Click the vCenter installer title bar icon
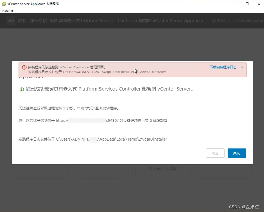 click(x=4, y=4)
